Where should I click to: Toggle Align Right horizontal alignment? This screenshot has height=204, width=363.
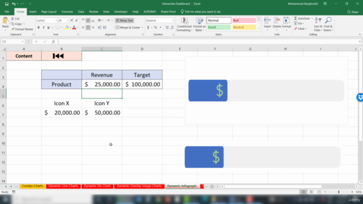coord(93,28)
